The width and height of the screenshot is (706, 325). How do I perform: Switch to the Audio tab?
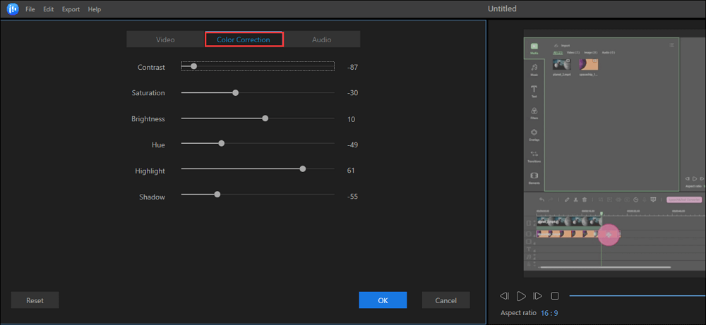click(321, 39)
